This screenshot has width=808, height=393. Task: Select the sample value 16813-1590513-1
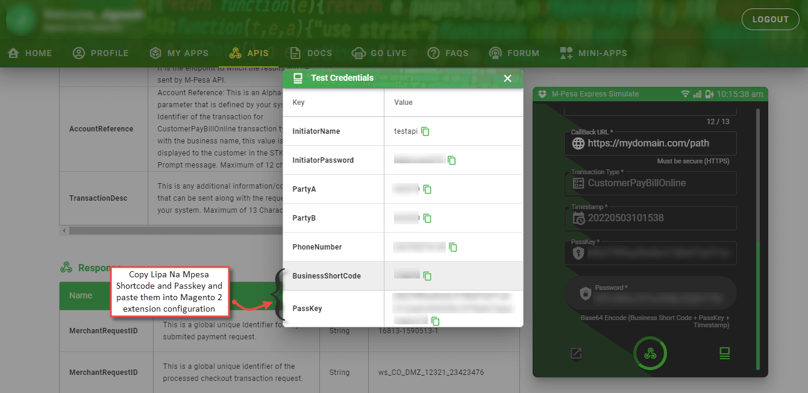409,331
